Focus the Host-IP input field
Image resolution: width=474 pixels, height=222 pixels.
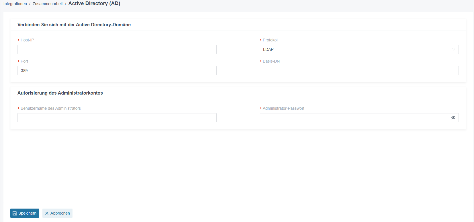[117, 49]
